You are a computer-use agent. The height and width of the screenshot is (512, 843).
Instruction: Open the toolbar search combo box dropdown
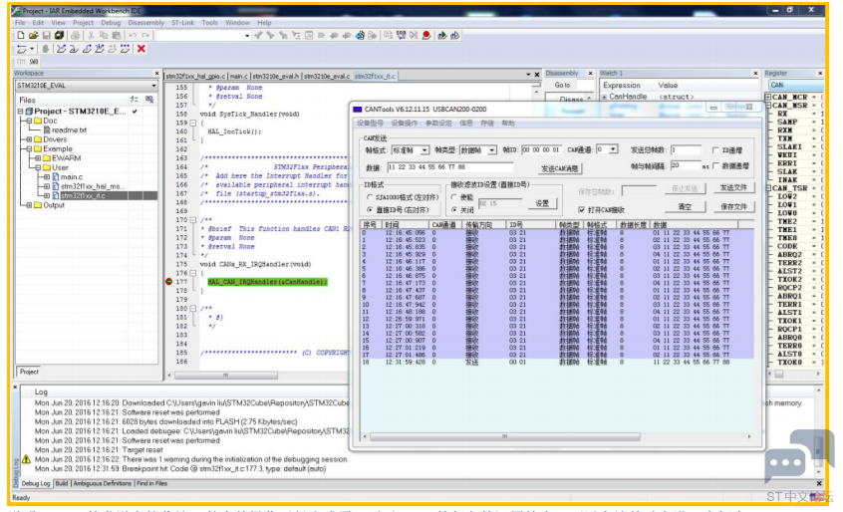pyautogui.click(x=247, y=36)
